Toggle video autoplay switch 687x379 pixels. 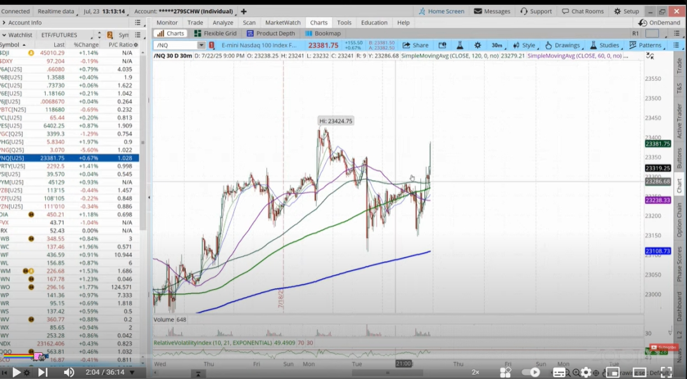coord(531,373)
